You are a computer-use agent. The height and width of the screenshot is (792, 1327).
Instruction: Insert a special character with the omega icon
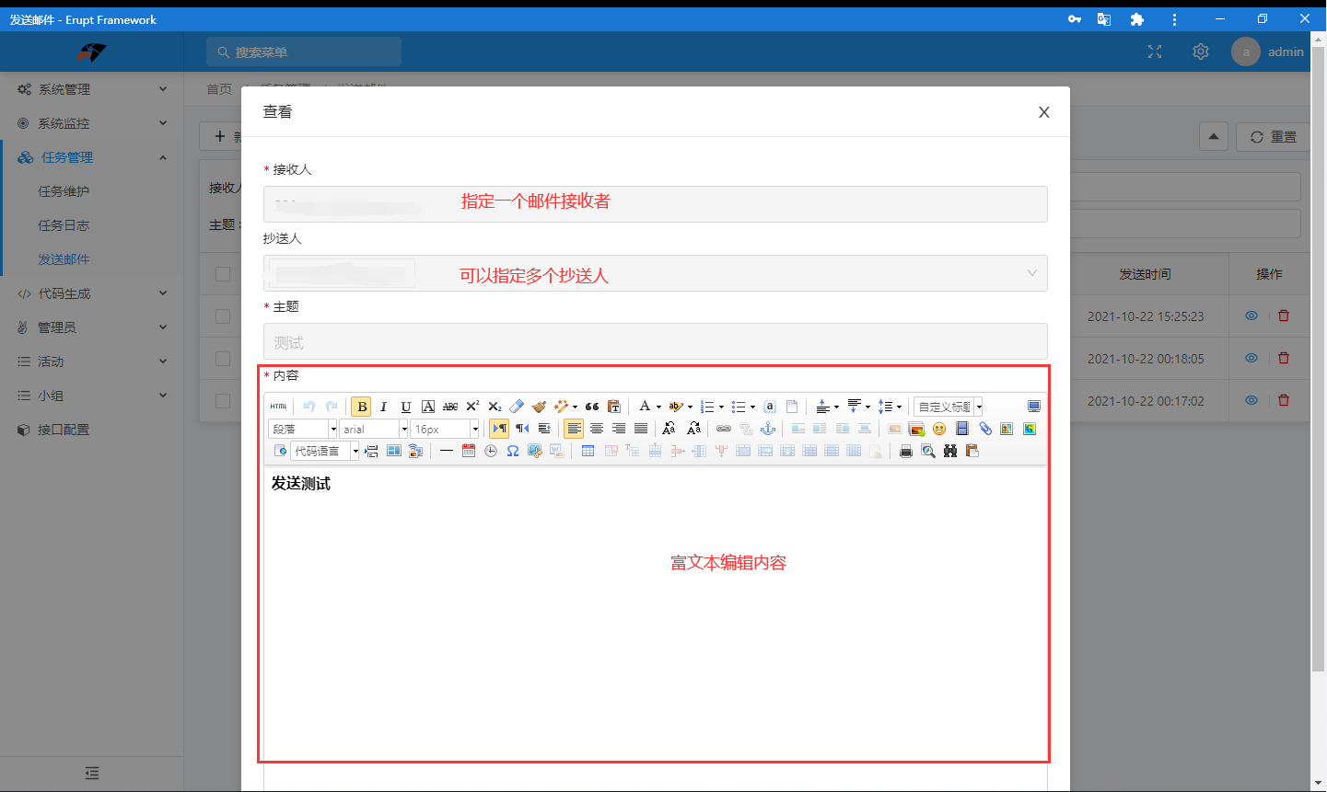513,451
